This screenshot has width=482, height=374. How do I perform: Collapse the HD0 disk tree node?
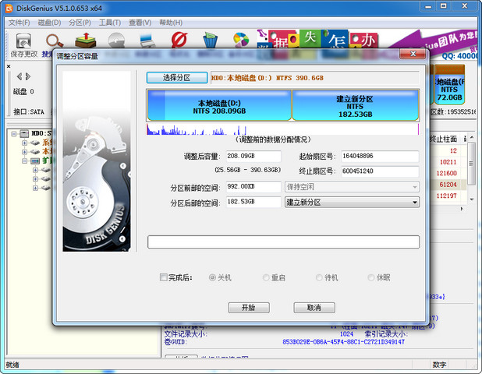(x=14, y=133)
